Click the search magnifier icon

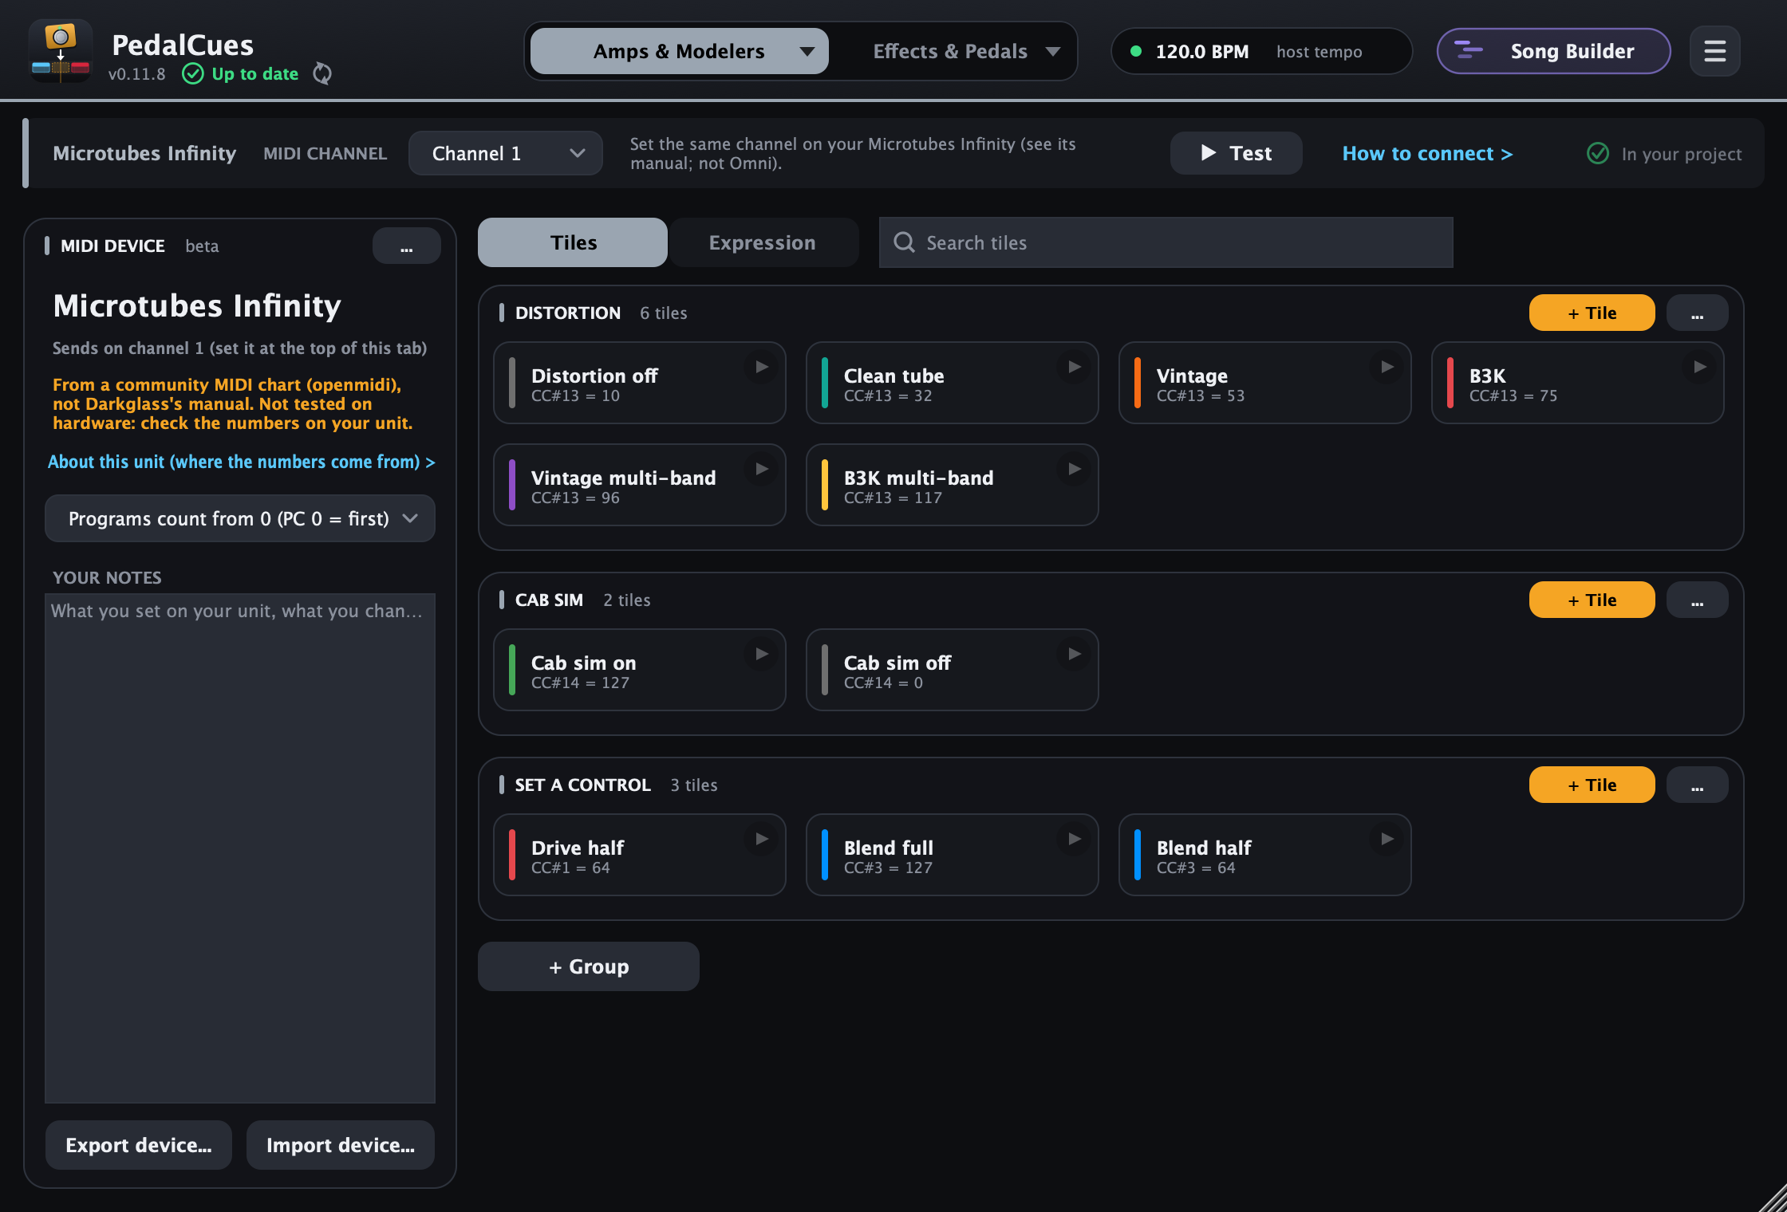(x=904, y=242)
